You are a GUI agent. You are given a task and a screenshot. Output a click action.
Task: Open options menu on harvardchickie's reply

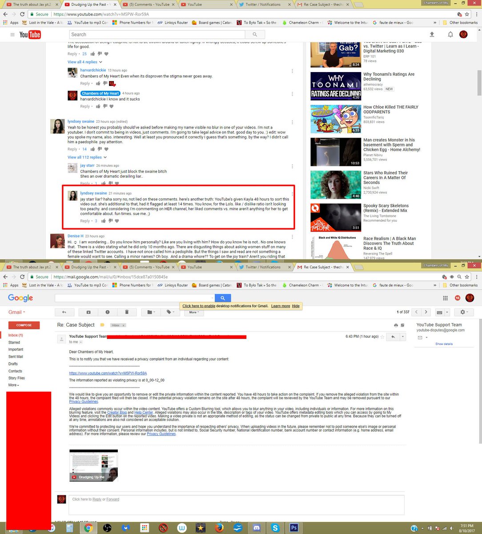coord(292,71)
